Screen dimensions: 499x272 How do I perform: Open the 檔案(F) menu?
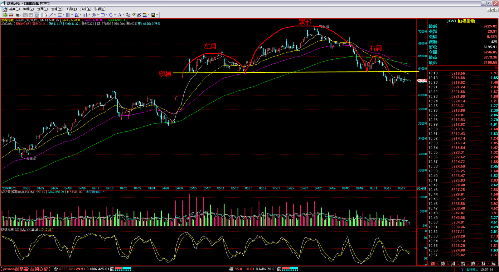tap(14, 9)
